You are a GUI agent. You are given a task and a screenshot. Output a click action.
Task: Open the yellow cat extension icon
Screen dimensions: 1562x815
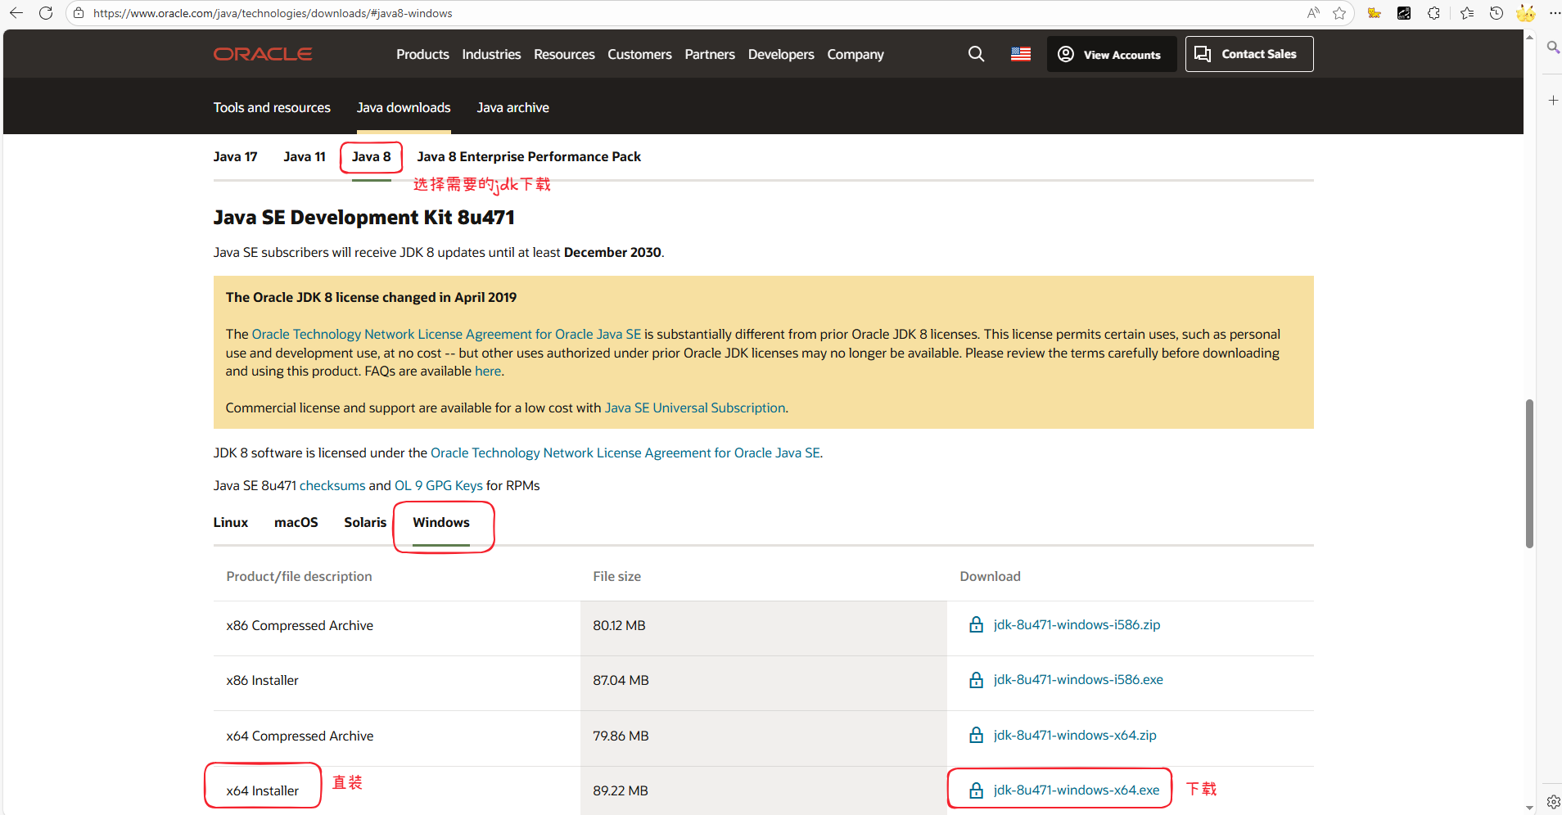click(1375, 13)
